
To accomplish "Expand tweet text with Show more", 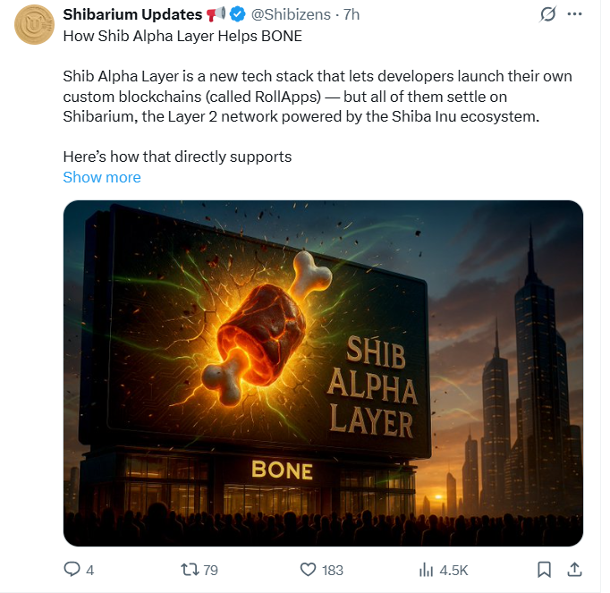I will [x=102, y=177].
